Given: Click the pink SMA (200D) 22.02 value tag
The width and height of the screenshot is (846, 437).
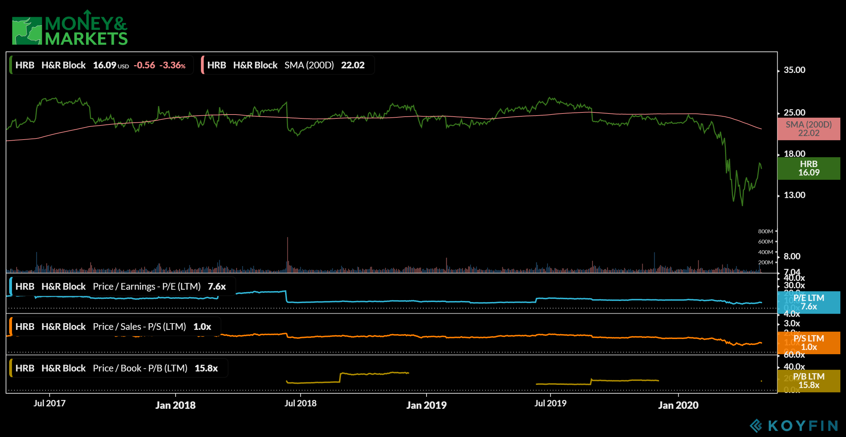Looking at the screenshot, I should click(809, 129).
